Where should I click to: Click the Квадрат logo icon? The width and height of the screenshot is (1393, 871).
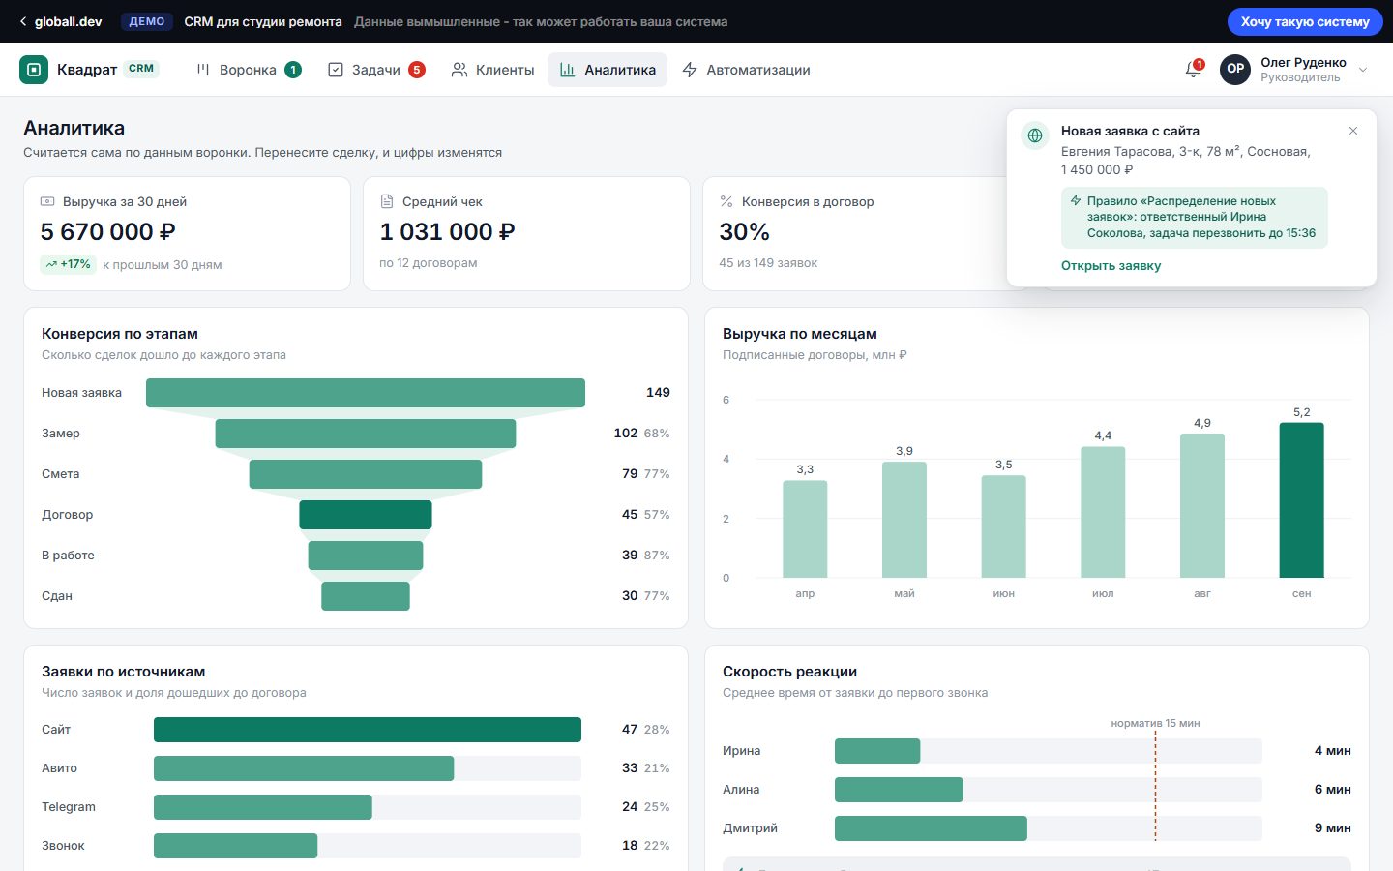34,70
